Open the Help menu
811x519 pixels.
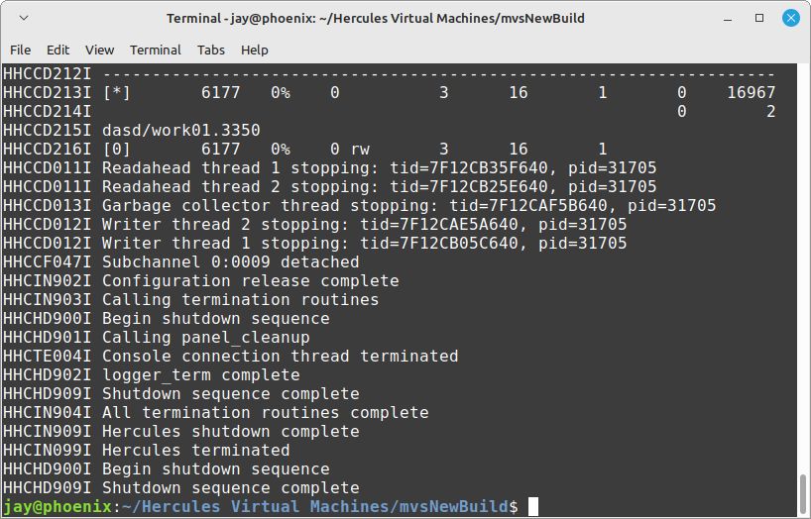255,51
